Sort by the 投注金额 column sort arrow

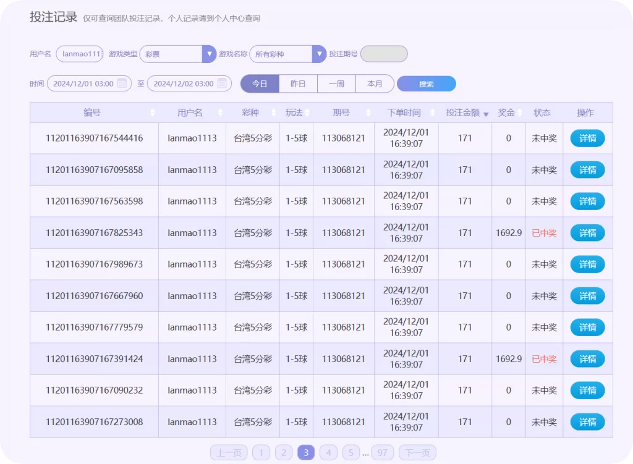(x=486, y=114)
